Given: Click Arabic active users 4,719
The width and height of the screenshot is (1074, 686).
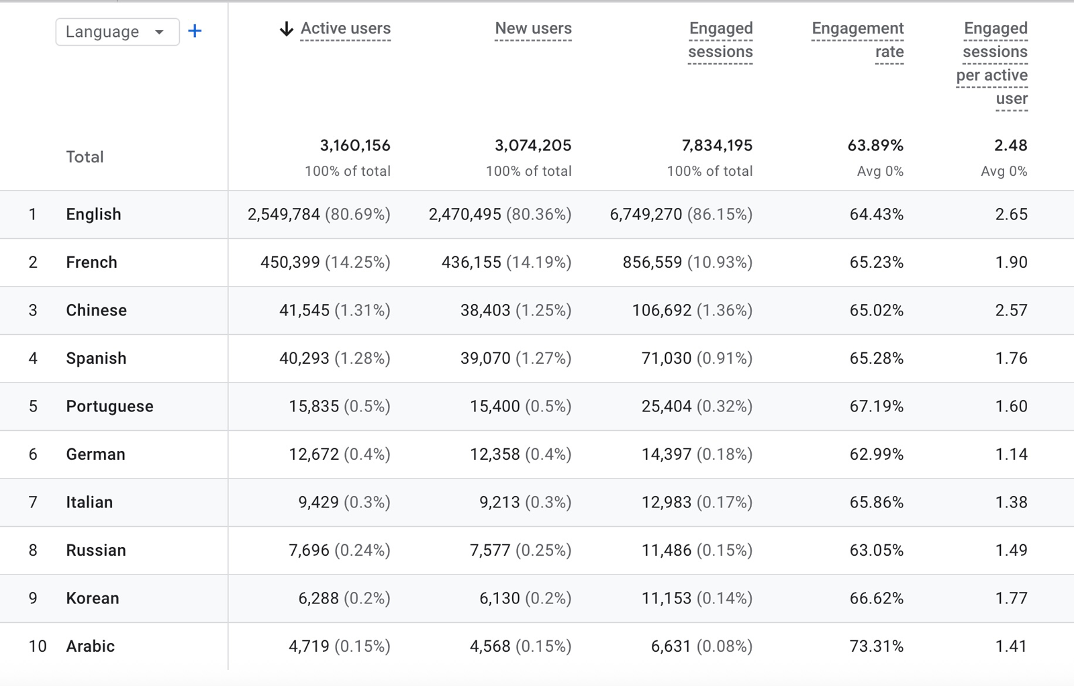Looking at the screenshot, I should (309, 646).
